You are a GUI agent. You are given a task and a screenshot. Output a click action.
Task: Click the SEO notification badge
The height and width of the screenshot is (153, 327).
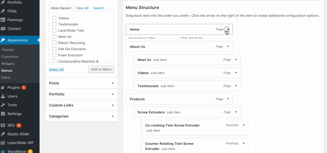(x=19, y=125)
